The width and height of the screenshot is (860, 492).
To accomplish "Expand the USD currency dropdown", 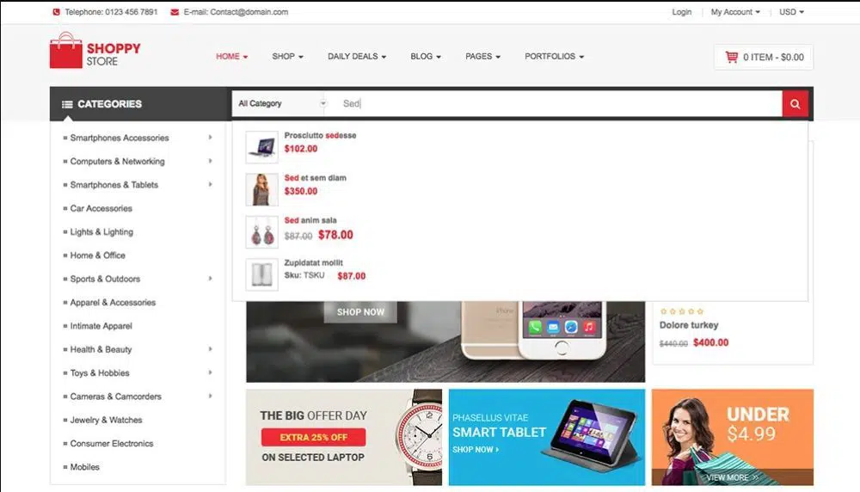I will 791,12.
